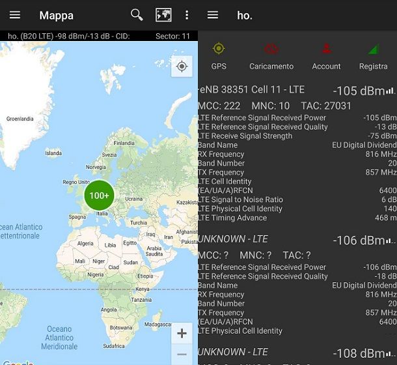Select LTE Cell Identity row

(297, 181)
